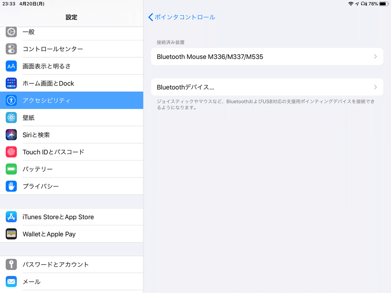Tap the Wallpaper flower icon

(11, 118)
